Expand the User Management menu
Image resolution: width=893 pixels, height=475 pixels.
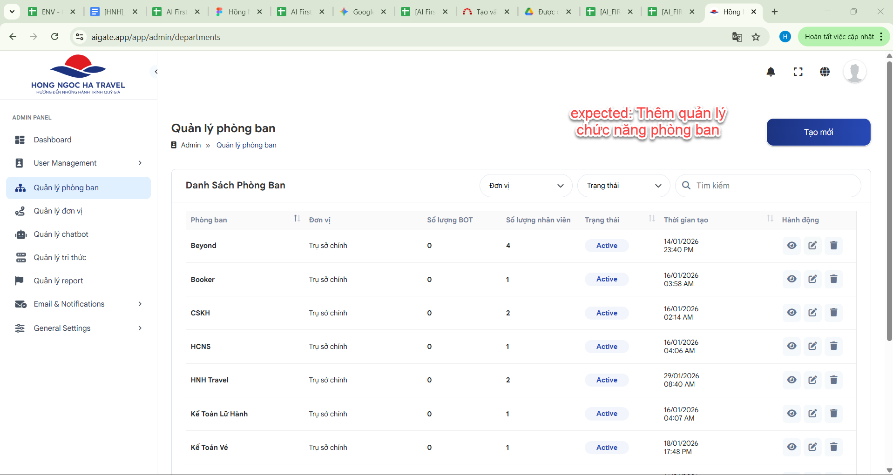pyautogui.click(x=78, y=163)
